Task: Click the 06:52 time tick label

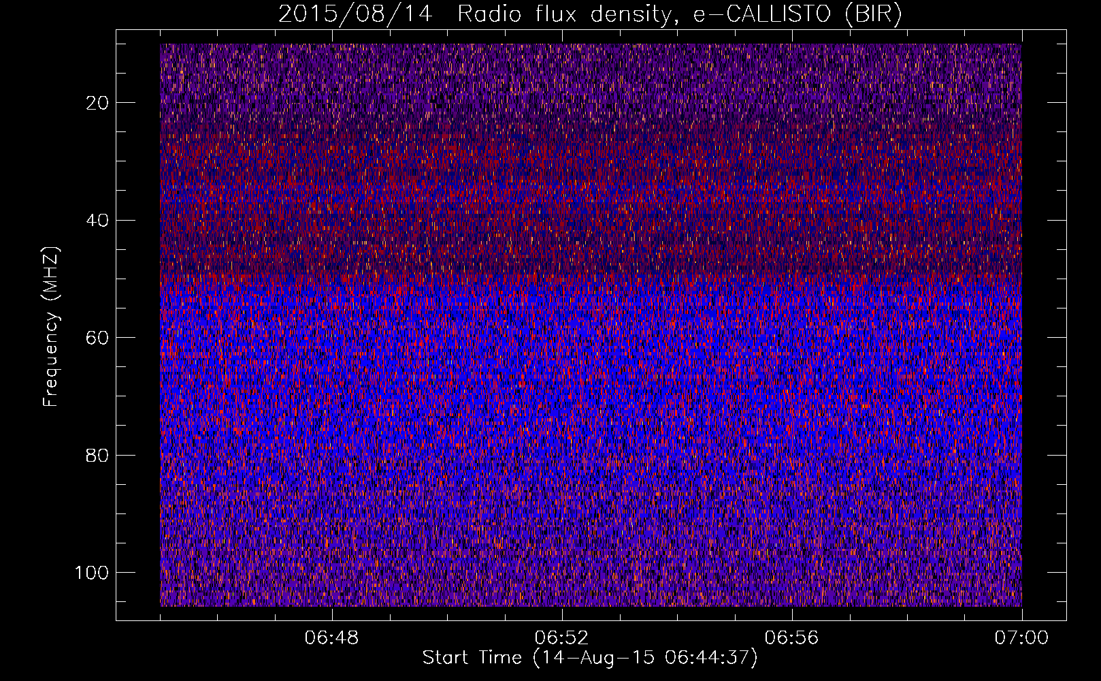Action: 561,638
